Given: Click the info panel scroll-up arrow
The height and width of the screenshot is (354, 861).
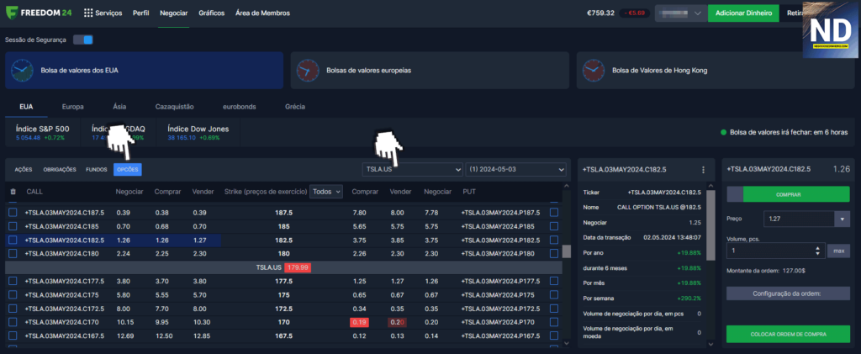Looking at the screenshot, I should coord(711,187).
